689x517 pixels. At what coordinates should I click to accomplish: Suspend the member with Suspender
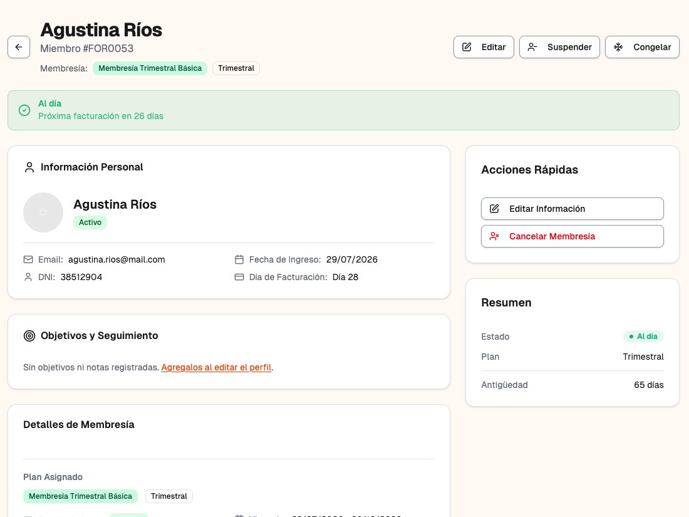coord(559,47)
